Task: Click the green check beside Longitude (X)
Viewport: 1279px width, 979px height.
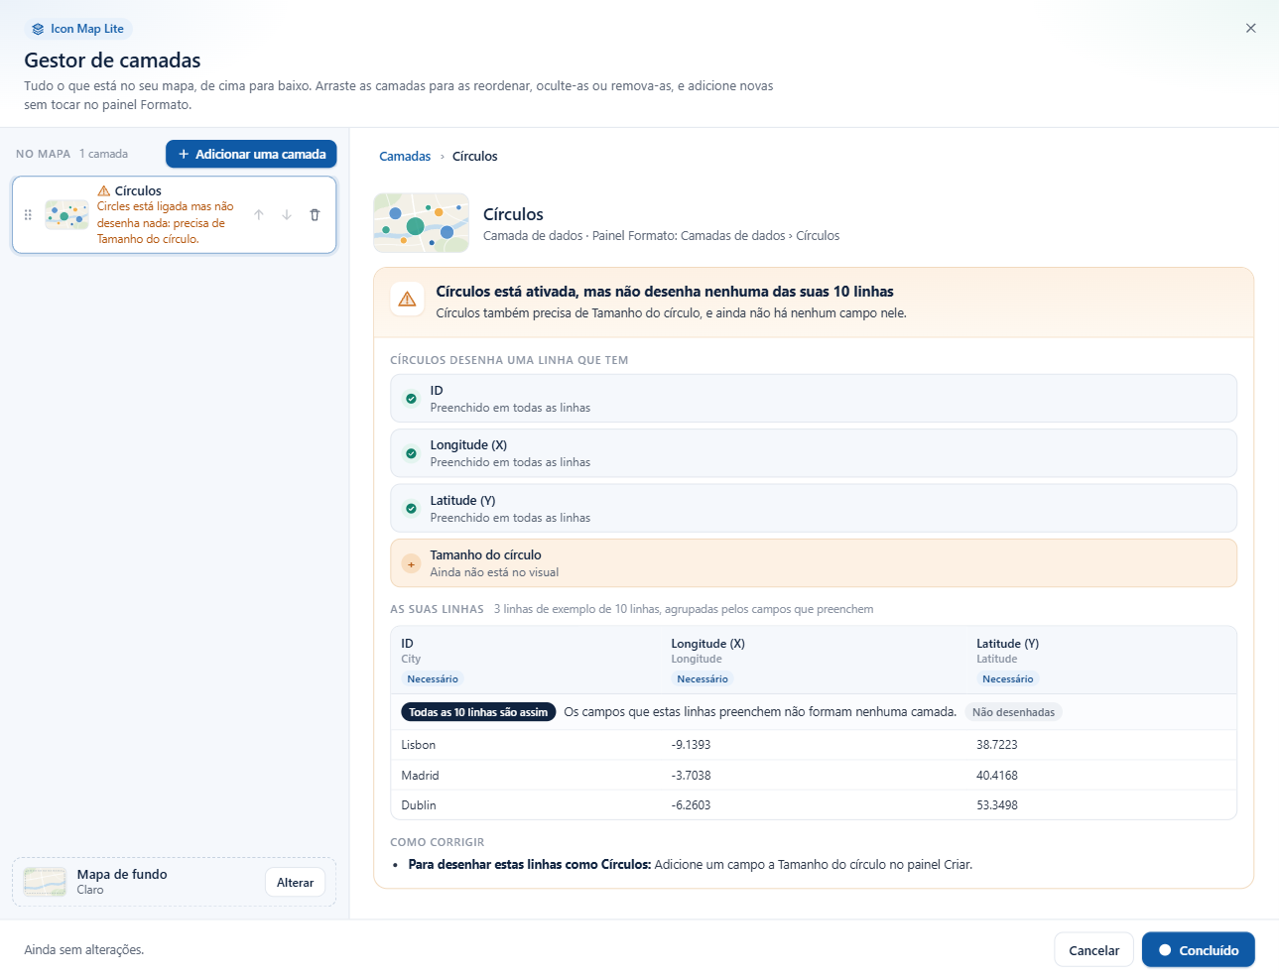Action: click(411, 453)
